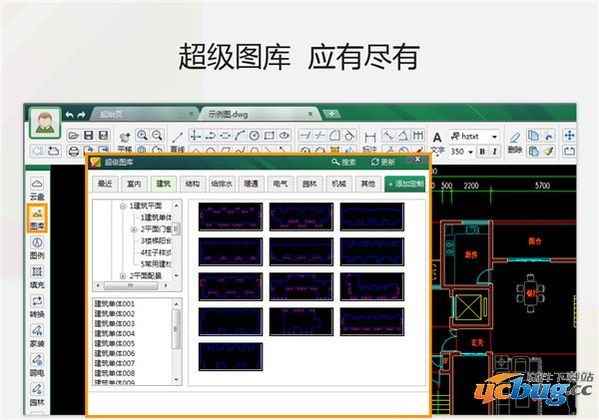
Task: Expand the 2平面配景 tree node
Action: [122, 275]
